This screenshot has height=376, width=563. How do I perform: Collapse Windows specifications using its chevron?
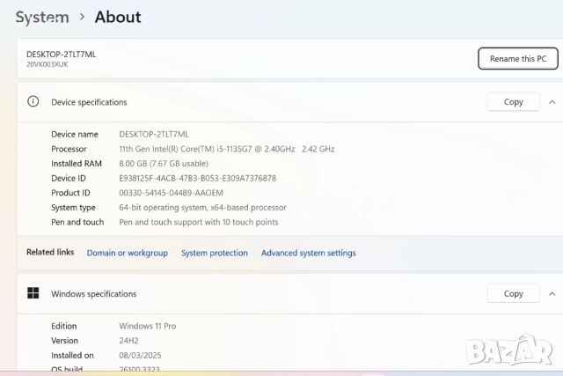553,294
